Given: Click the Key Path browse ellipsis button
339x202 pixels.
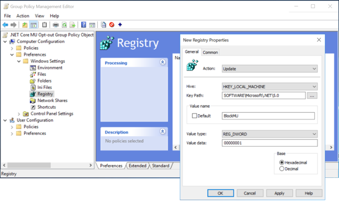Looking at the screenshot, I should (312, 95).
